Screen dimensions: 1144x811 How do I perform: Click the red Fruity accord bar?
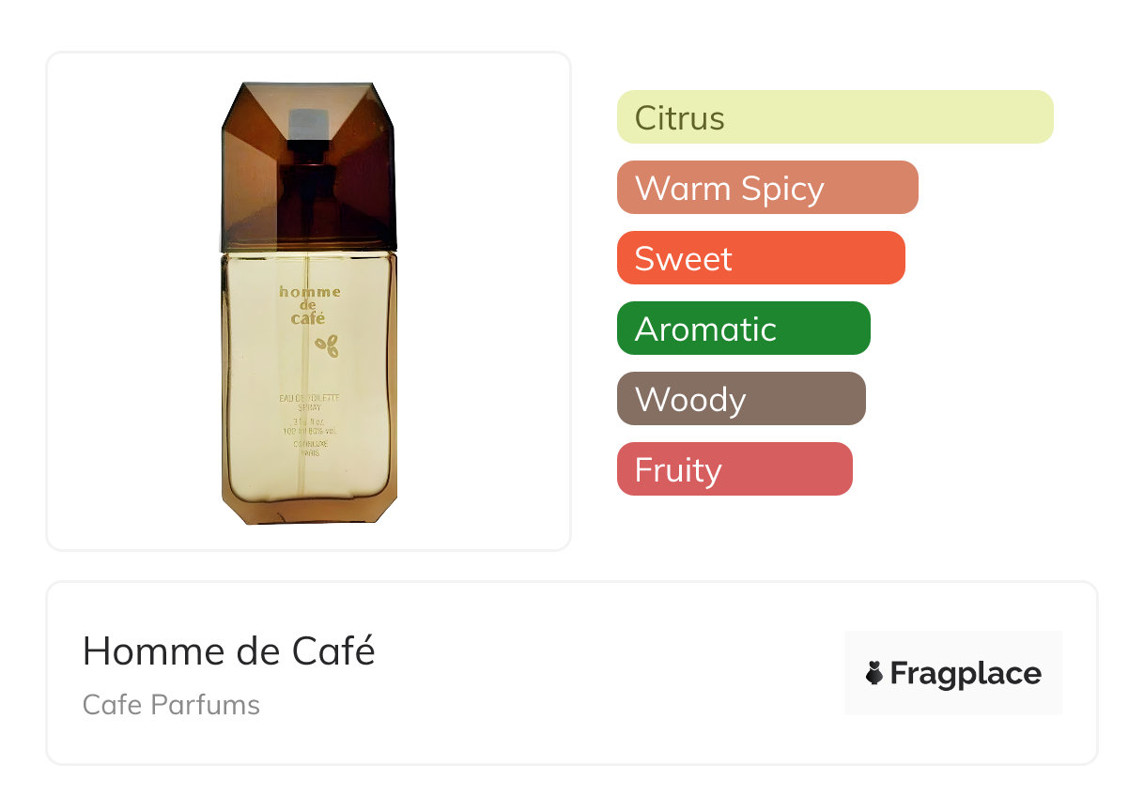(x=734, y=469)
